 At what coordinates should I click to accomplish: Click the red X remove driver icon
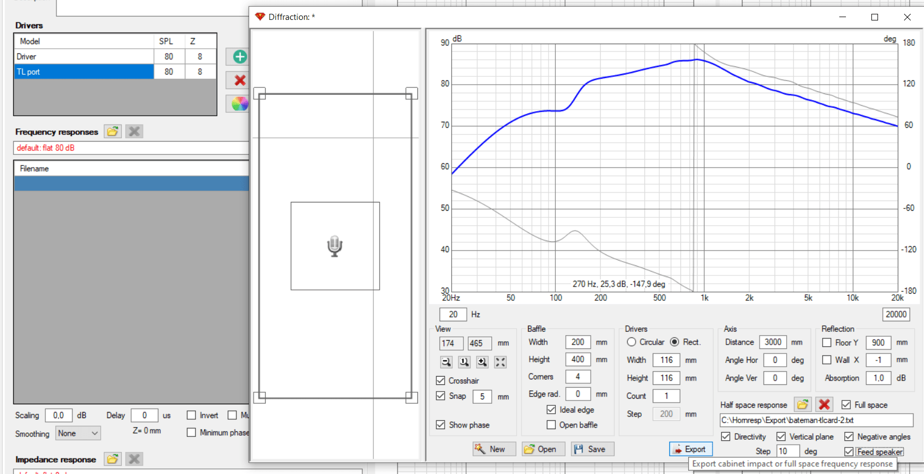click(240, 80)
